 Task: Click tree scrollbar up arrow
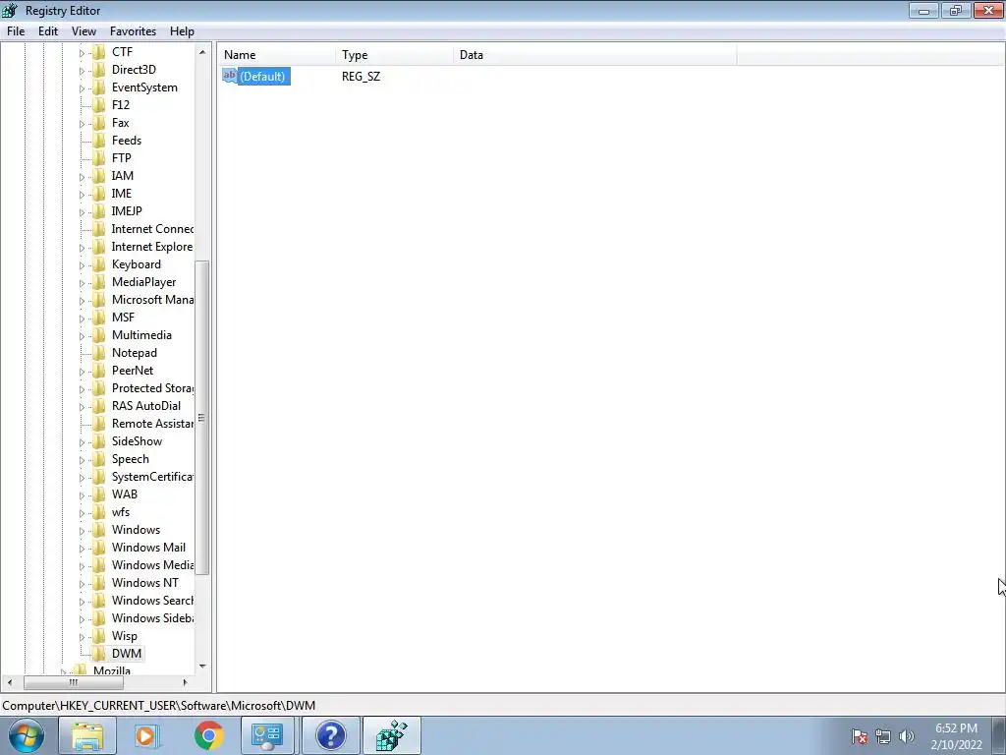click(x=202, y=52)
